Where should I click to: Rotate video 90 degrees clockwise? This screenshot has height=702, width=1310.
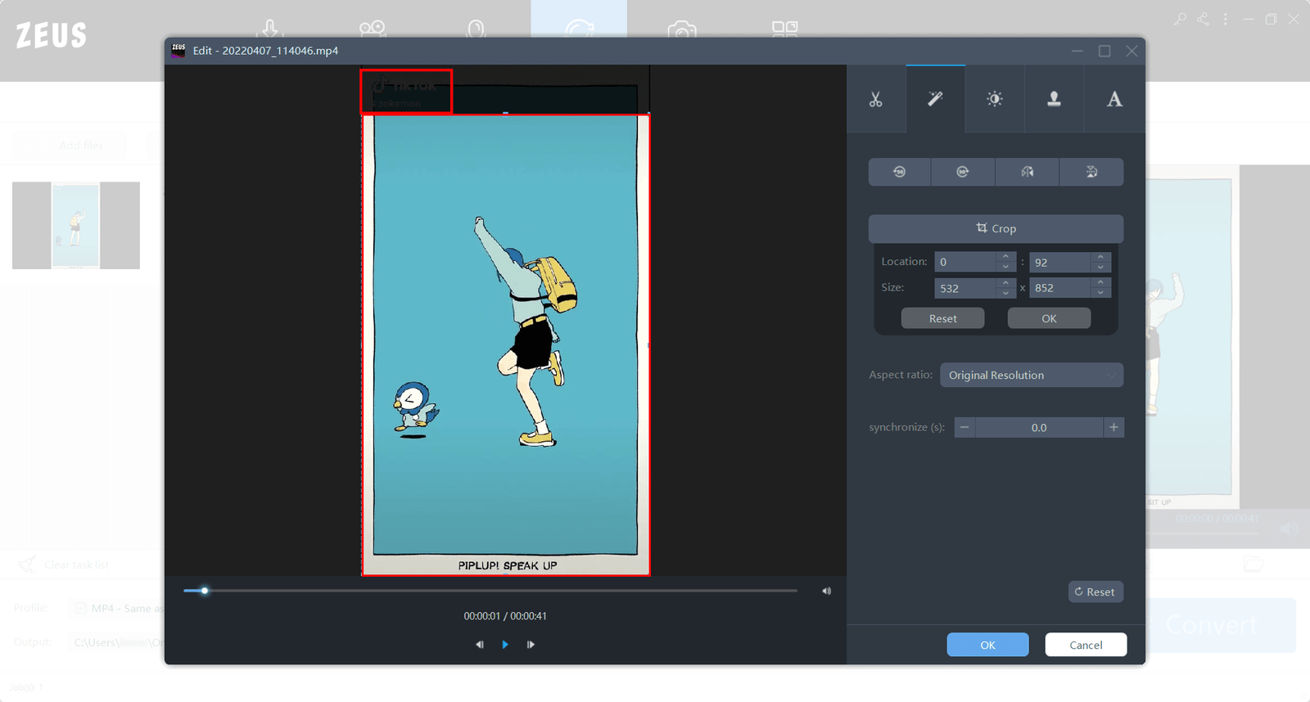point(963,172)
